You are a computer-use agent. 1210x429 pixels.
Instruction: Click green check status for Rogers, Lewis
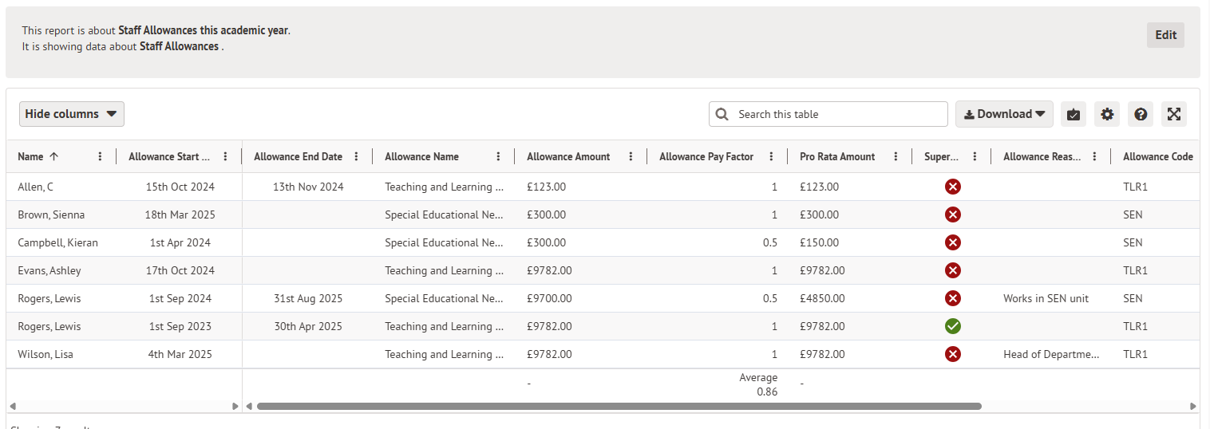(952, 326)
